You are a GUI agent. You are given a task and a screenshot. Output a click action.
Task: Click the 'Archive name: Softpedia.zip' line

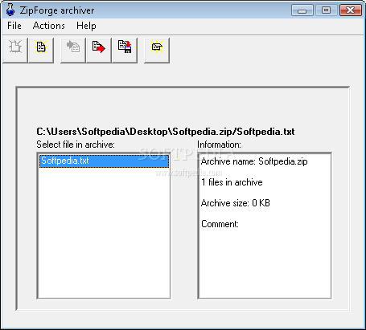click(x=254, y=161)
